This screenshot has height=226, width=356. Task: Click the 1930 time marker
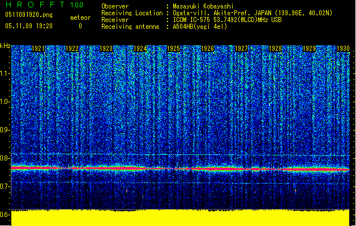[x=343, y=49]
